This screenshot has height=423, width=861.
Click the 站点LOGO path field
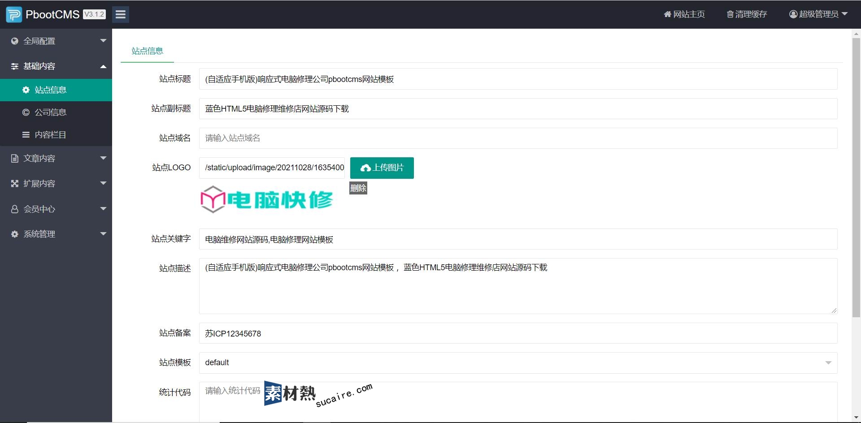272,168
